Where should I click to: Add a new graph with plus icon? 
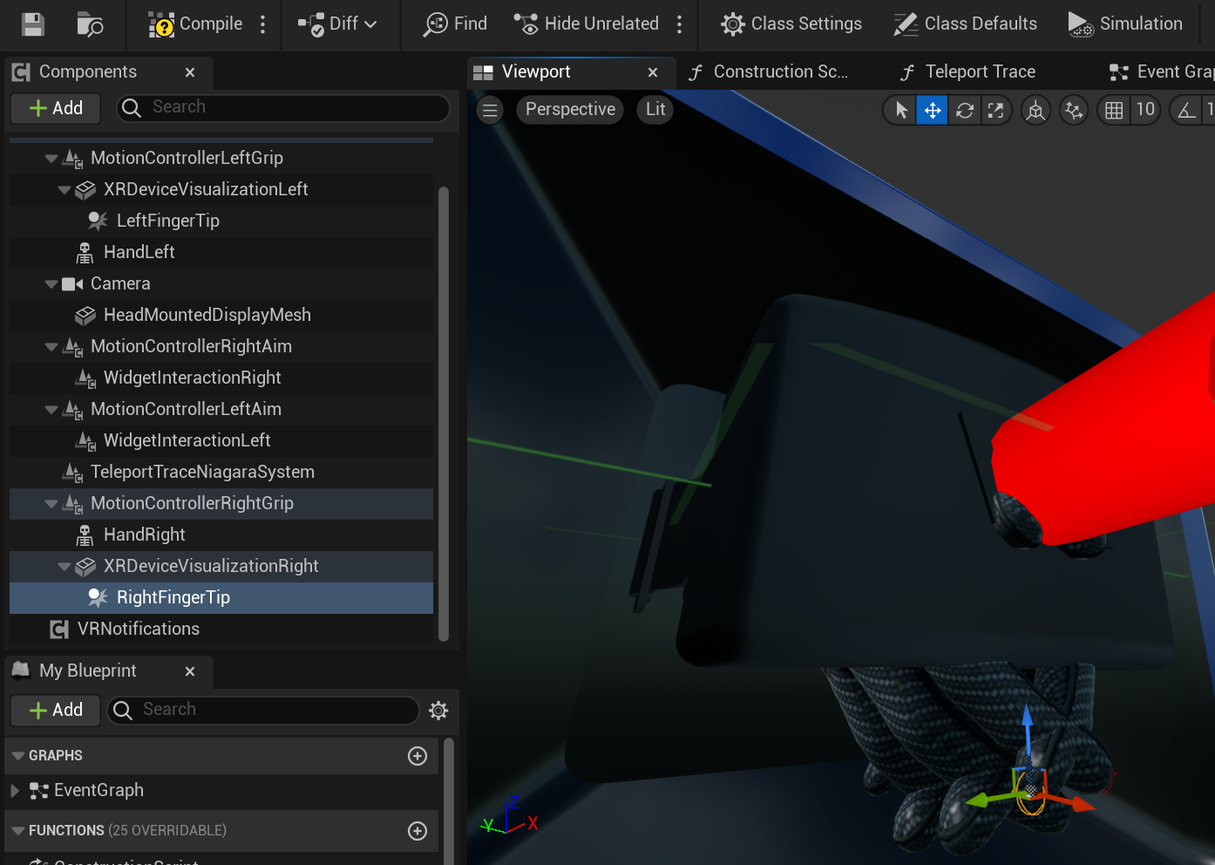[417, 756]
